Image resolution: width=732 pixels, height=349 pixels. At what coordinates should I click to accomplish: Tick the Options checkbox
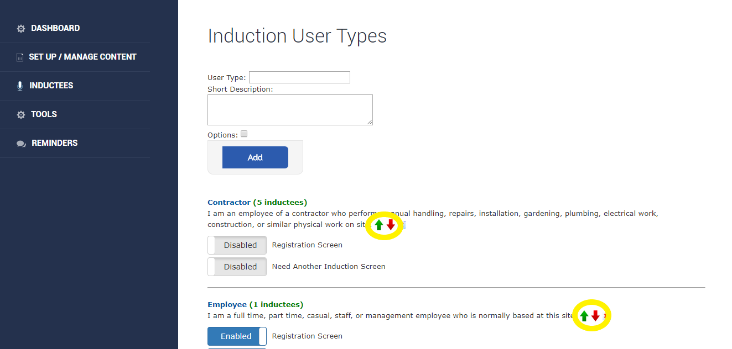[244, 134]
